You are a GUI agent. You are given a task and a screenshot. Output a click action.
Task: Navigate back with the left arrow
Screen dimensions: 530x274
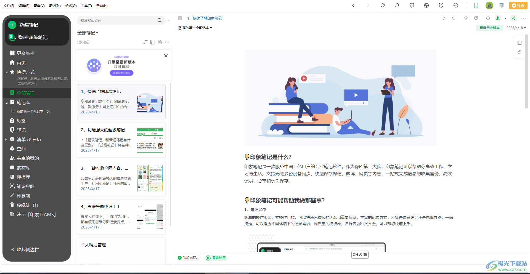353,5
